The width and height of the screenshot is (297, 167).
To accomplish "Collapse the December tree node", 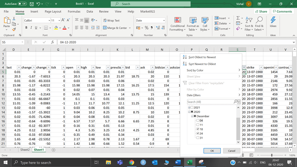I will coord(192,116).
